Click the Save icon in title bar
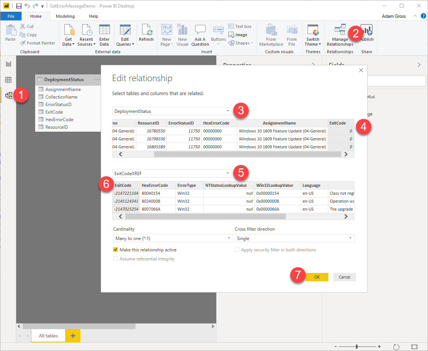 click(x=19, y=6)
